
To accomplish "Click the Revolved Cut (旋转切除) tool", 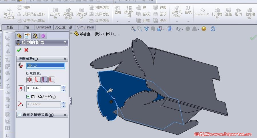I will point(81,14).
